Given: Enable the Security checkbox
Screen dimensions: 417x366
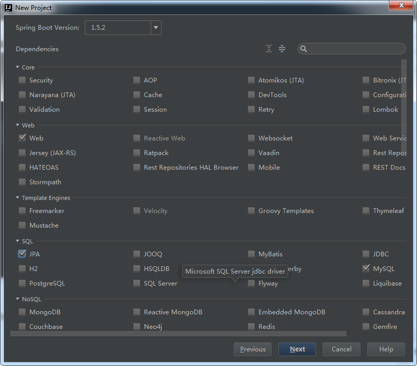Looking at the screenshot, I should [x=22, y=80].
